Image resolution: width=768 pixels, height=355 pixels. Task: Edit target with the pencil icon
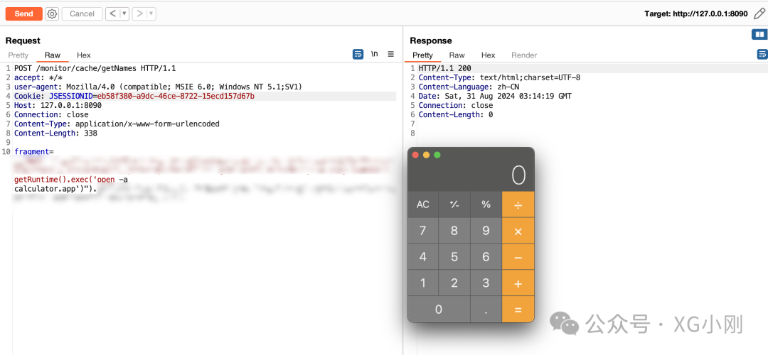pos(759,13)
